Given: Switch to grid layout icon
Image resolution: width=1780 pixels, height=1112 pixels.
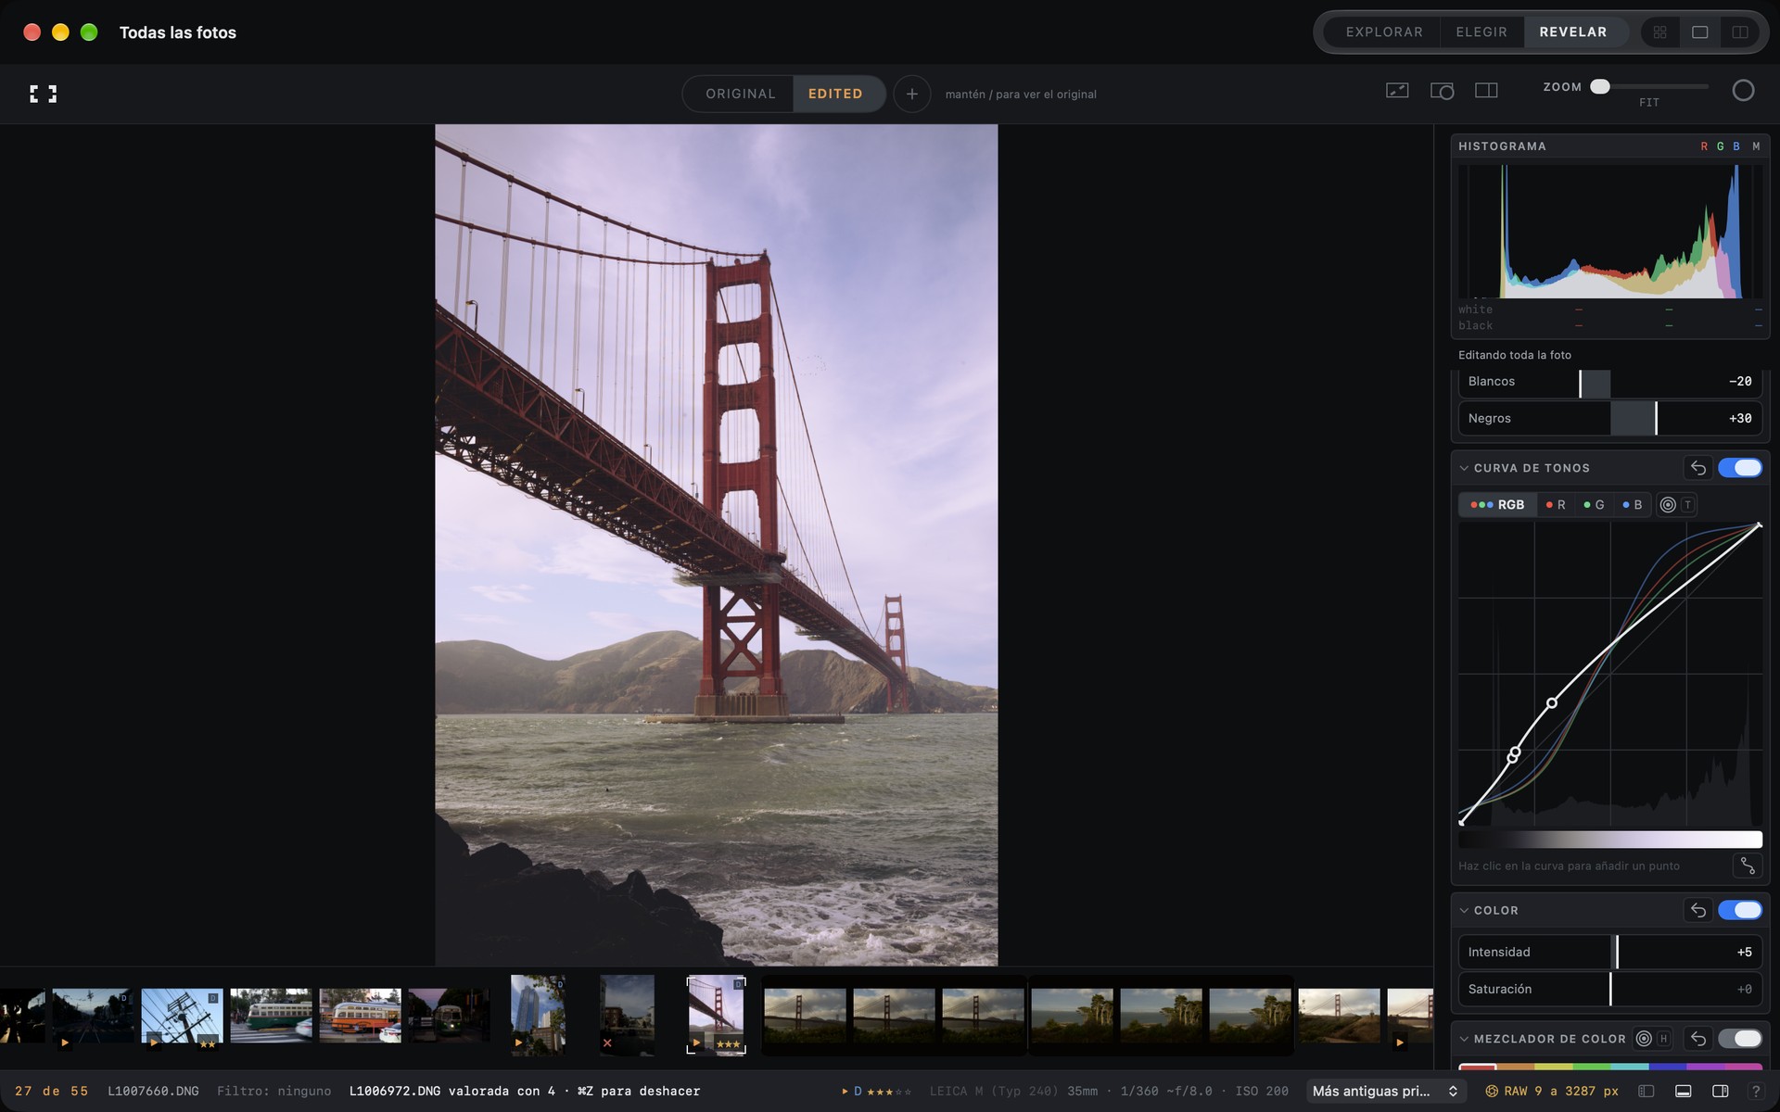Looking at the screenshot, I should coord(1659,32).
